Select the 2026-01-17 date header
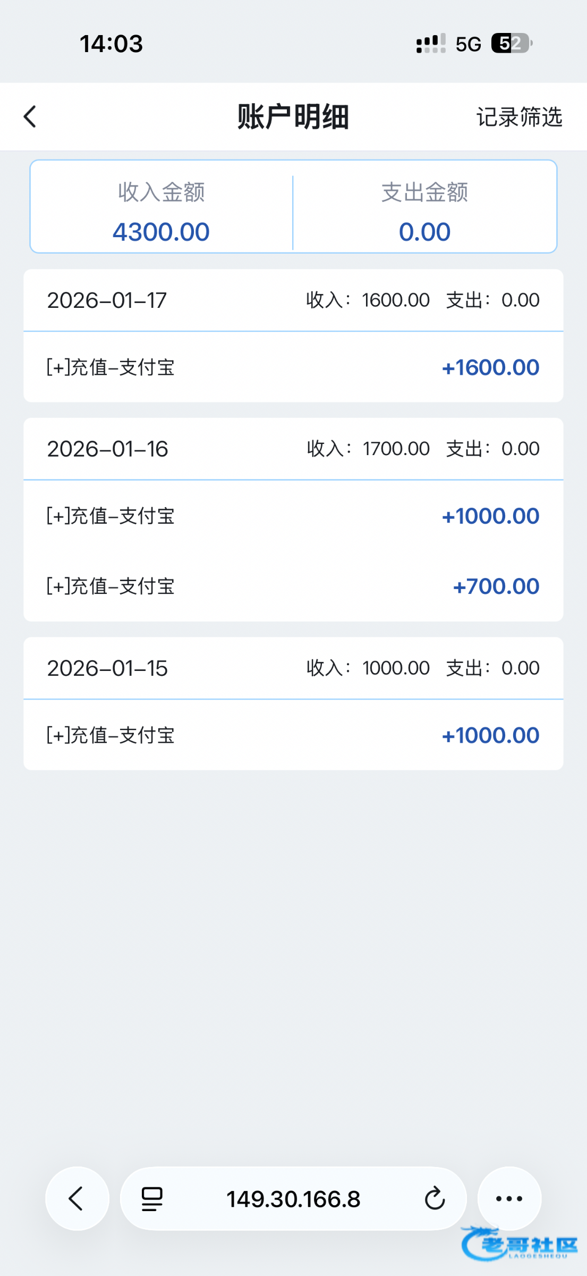Image resolution: width=587 pixels, height=1276 pixels. [x=107, y=300]
